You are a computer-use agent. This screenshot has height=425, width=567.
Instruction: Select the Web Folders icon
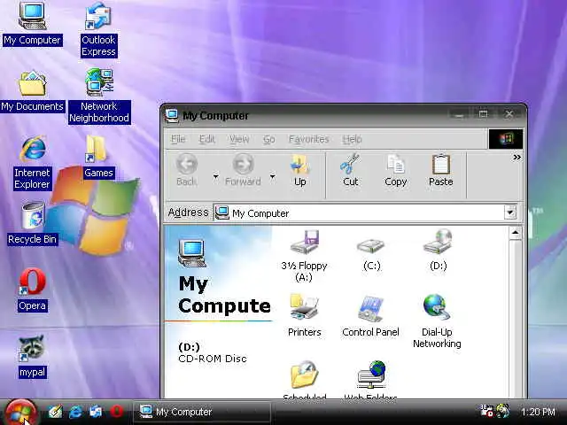tap(370, 380)
